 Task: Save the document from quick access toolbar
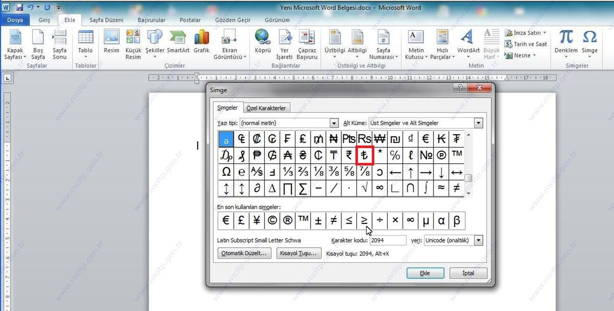[x=19, y=7]
